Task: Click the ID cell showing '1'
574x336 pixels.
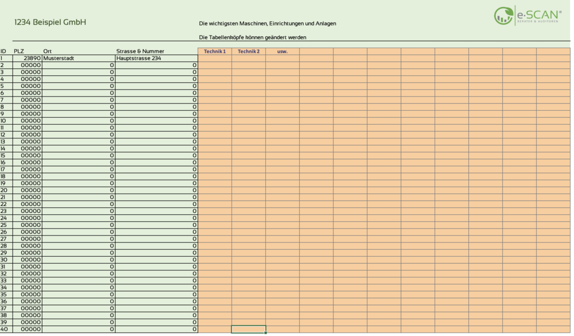Action: [x=6, y=58]
